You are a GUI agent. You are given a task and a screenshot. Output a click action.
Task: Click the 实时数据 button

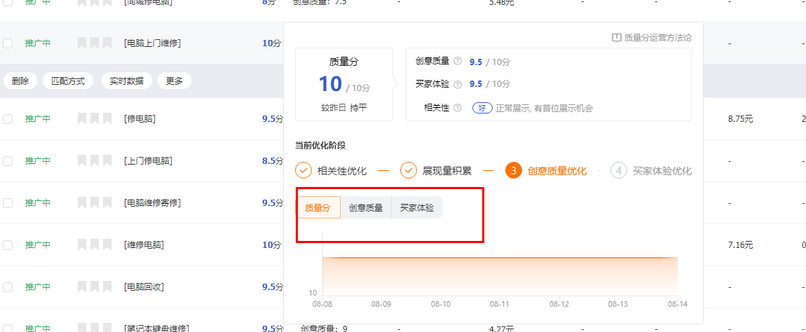point(127,81)
